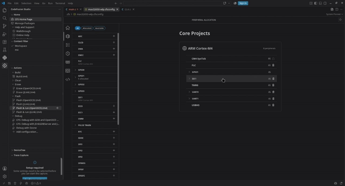Open the Pin Config dots icon
Screen dimensions: 345x186
click(68, 45)
